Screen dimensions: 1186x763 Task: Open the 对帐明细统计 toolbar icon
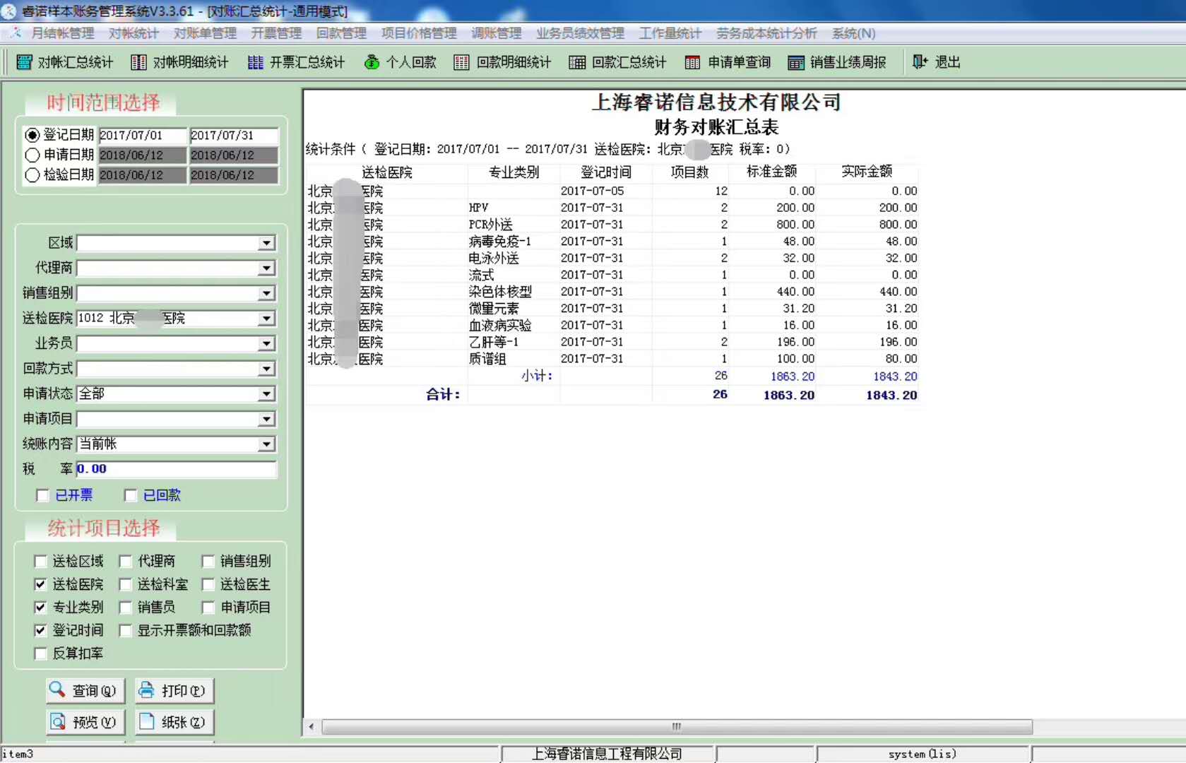(x=138, y=62)
